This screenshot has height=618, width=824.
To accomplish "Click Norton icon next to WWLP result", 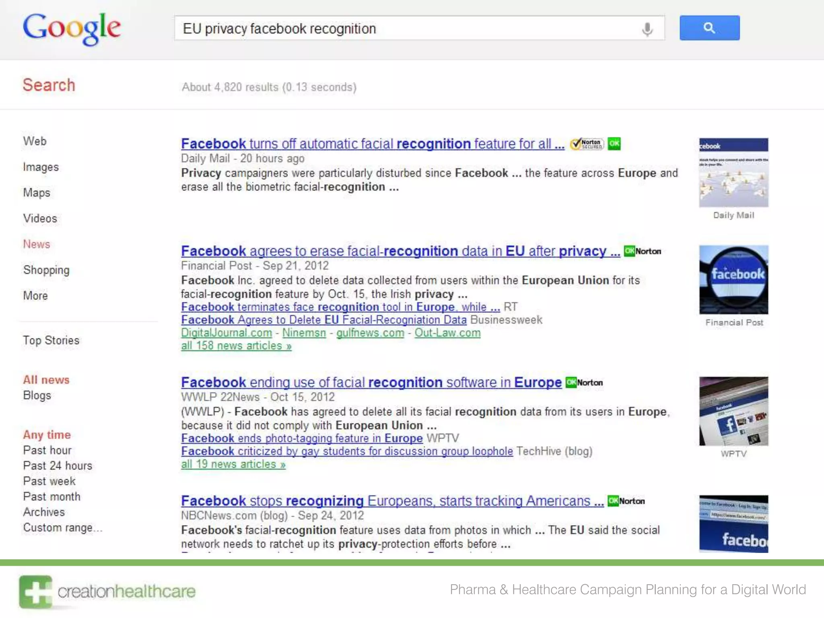I will click(x=584, y=382).
